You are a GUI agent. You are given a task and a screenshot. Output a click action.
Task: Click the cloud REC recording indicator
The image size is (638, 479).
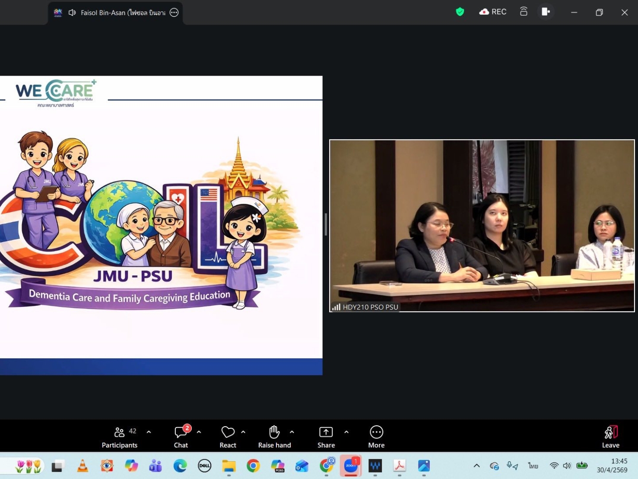(x=493, y=12)
